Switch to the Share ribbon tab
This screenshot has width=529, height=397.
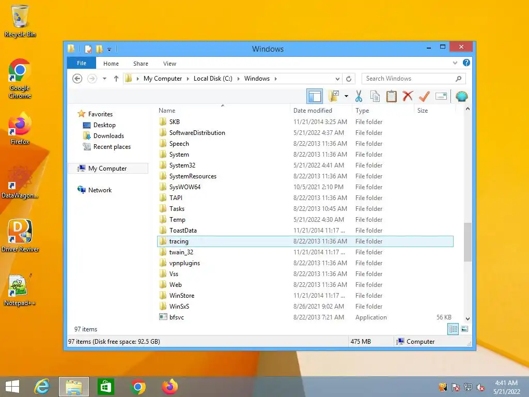pos(141,64)
